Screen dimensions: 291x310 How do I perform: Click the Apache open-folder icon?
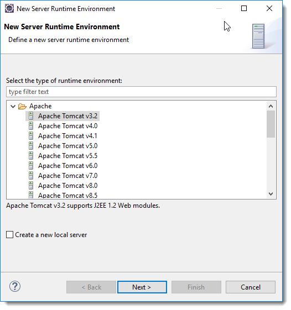tap(22, 106)
